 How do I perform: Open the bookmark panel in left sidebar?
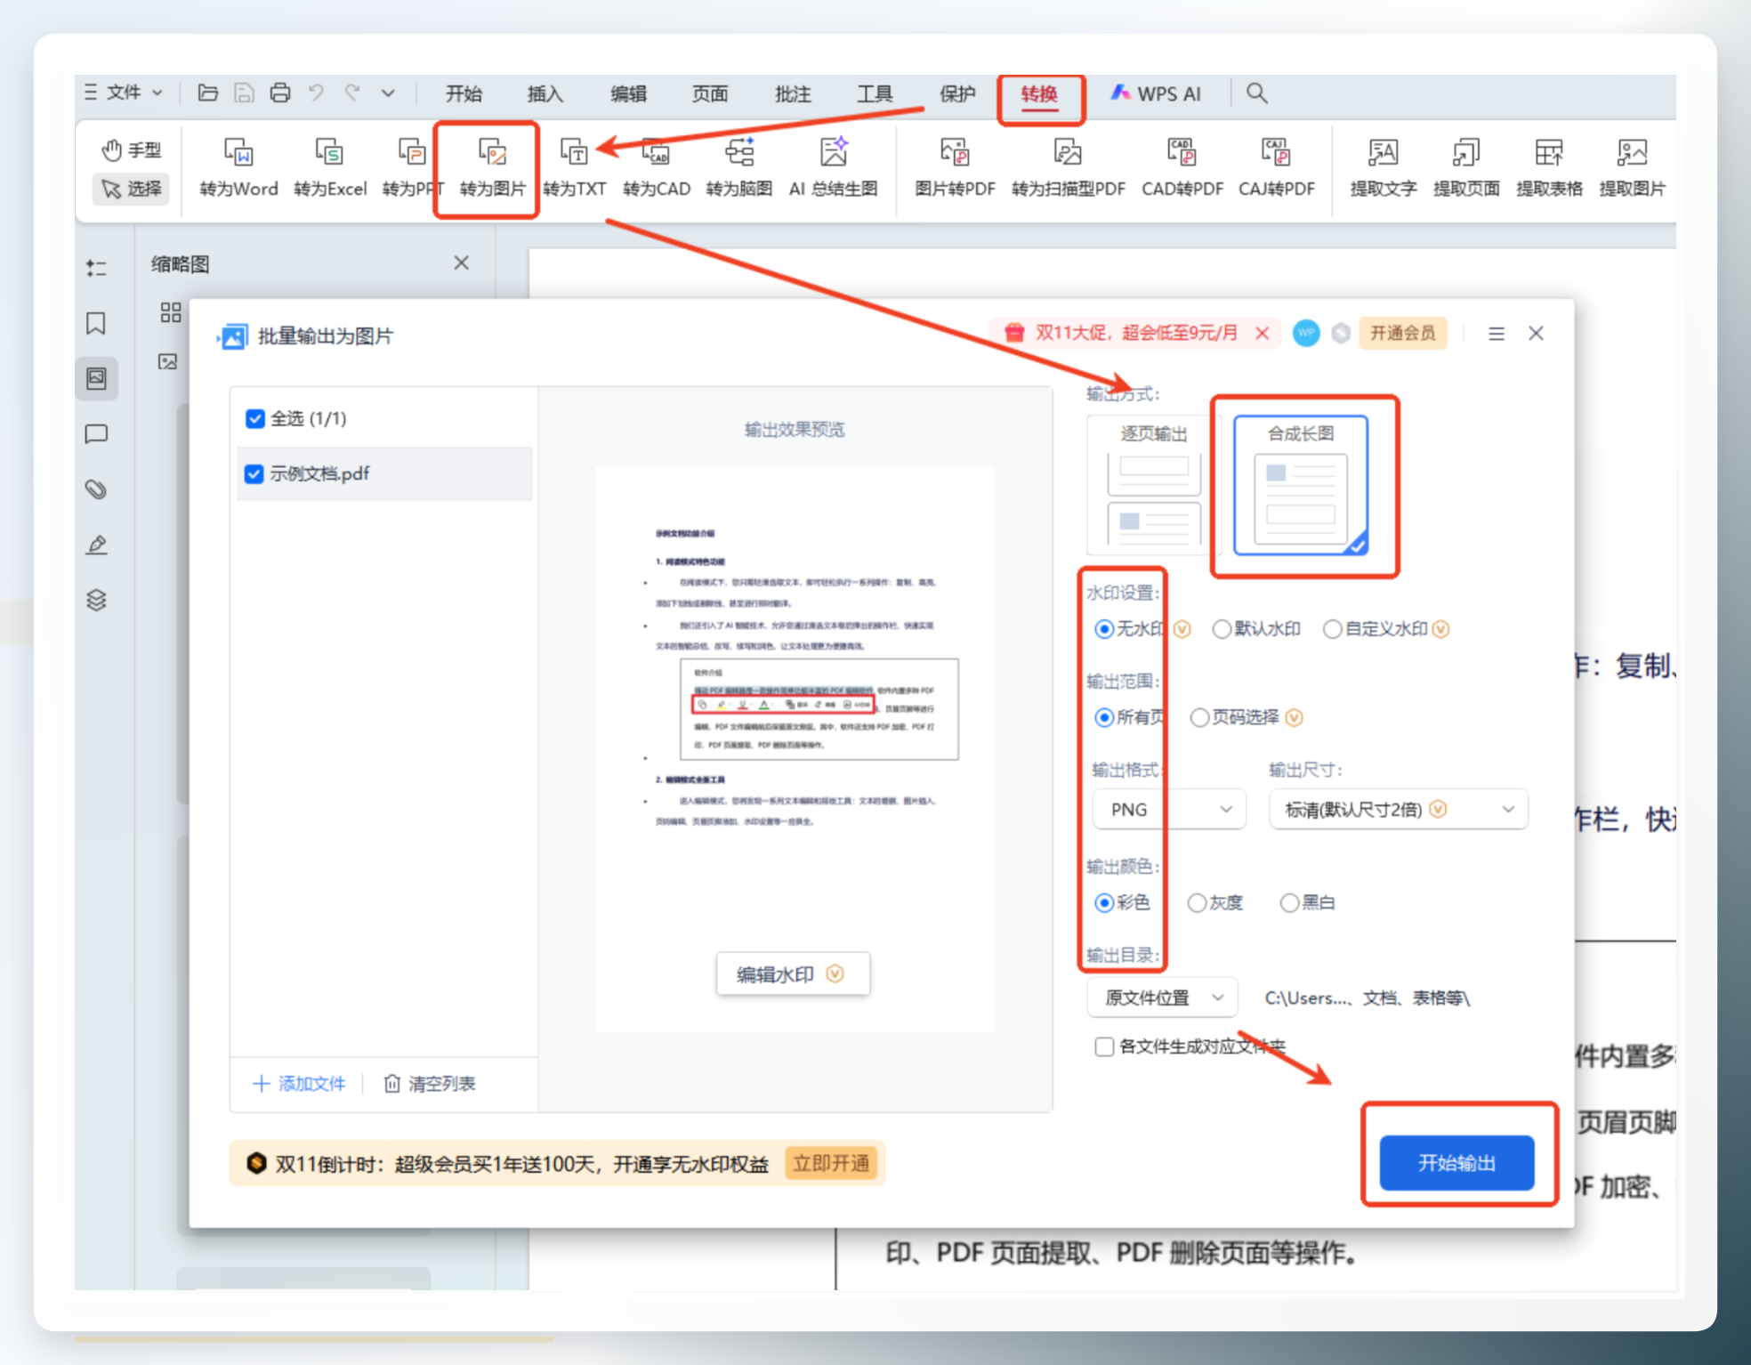click(96, 323)
